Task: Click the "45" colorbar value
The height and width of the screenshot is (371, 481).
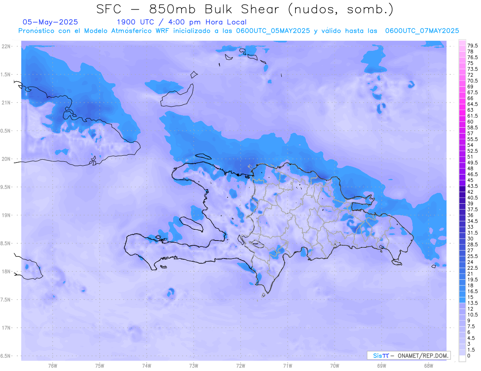Action: tap(471, 180)
